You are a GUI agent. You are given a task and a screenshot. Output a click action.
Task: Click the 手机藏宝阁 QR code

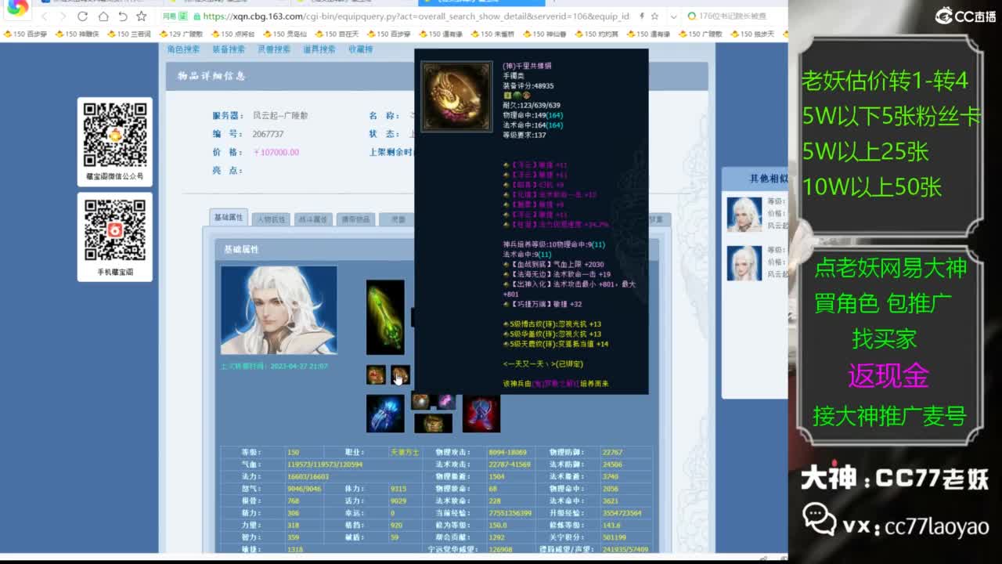[x=115, y=230]
